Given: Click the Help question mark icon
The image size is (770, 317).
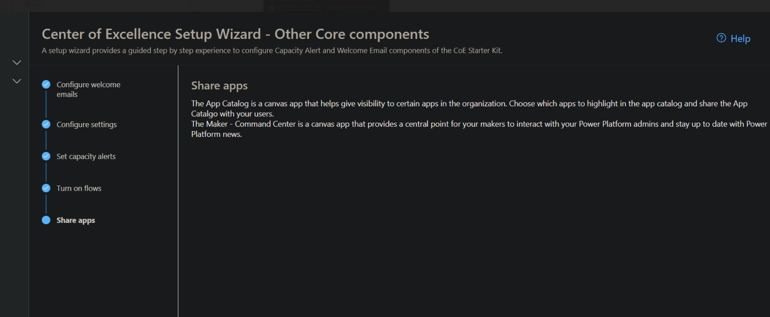Looking at the screenshot, I should point(721,38).
